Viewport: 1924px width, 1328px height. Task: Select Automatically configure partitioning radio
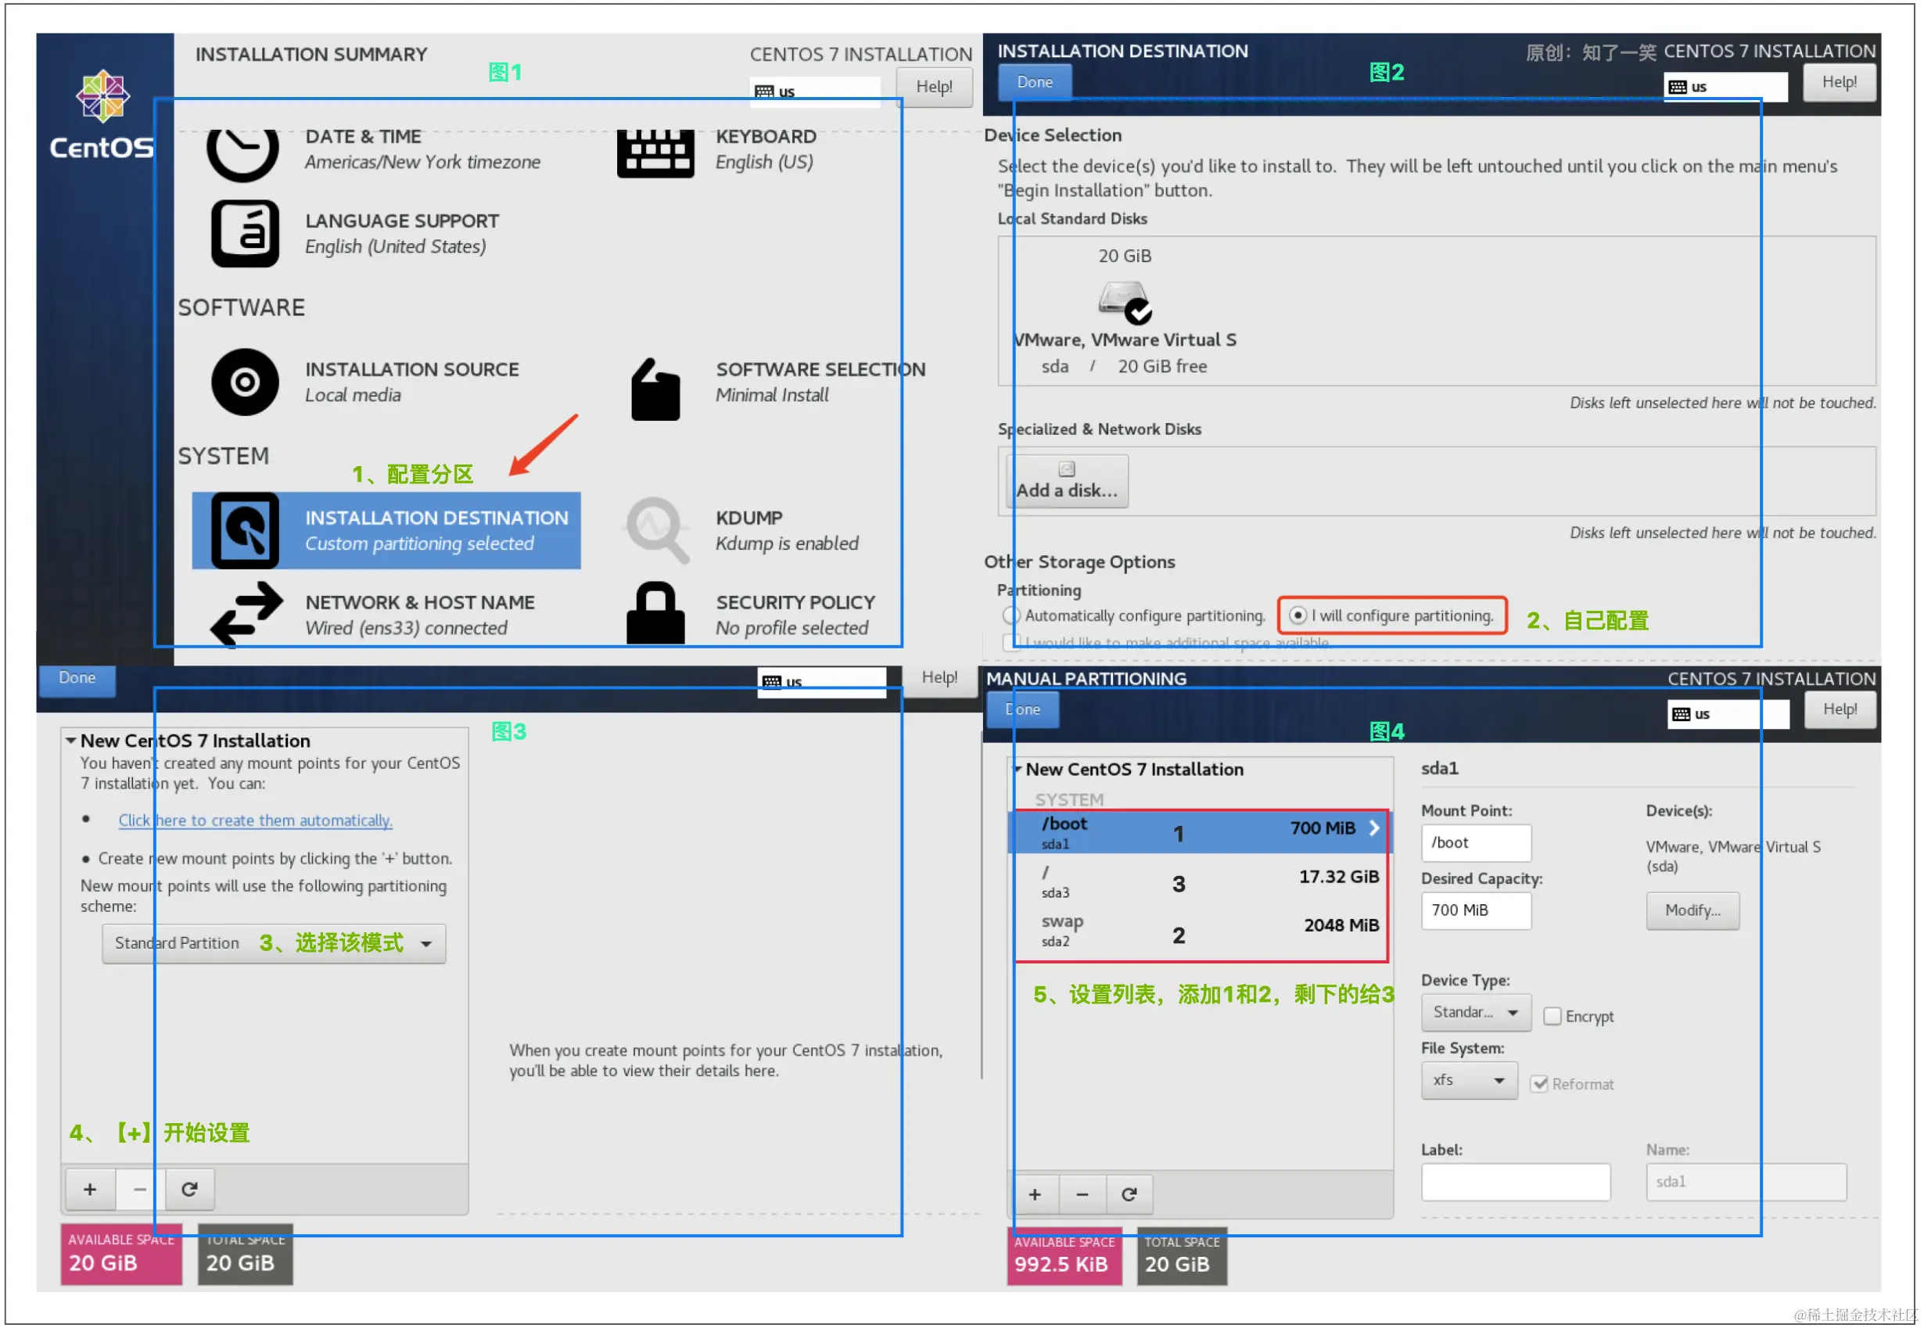1011,616
